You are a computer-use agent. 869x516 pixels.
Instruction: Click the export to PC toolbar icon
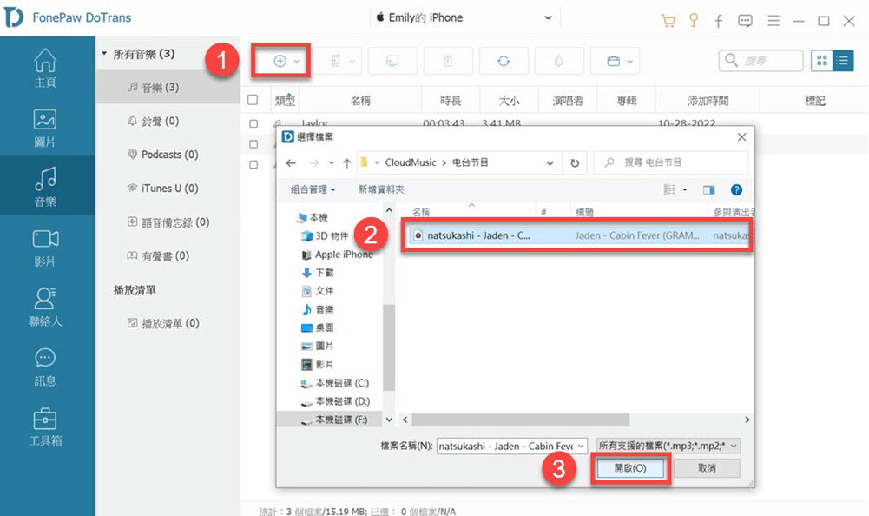392,61
